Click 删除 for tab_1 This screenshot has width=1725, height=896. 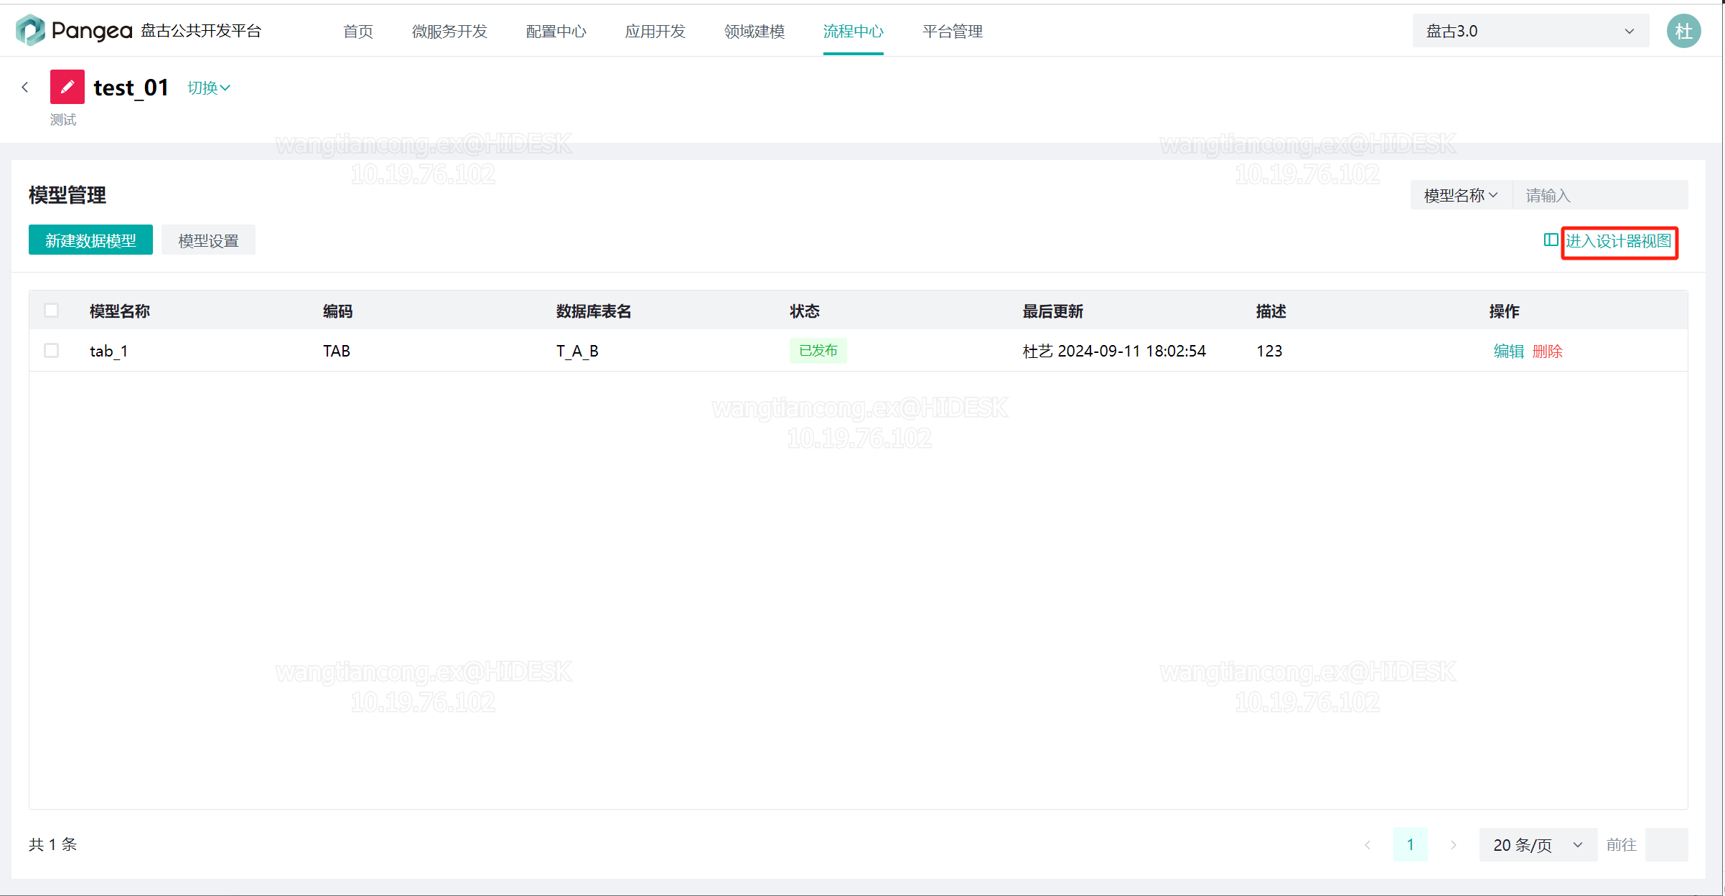[x=1547, y=351]
